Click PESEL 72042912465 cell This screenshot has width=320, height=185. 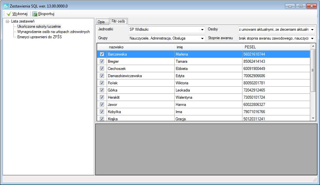276,90
